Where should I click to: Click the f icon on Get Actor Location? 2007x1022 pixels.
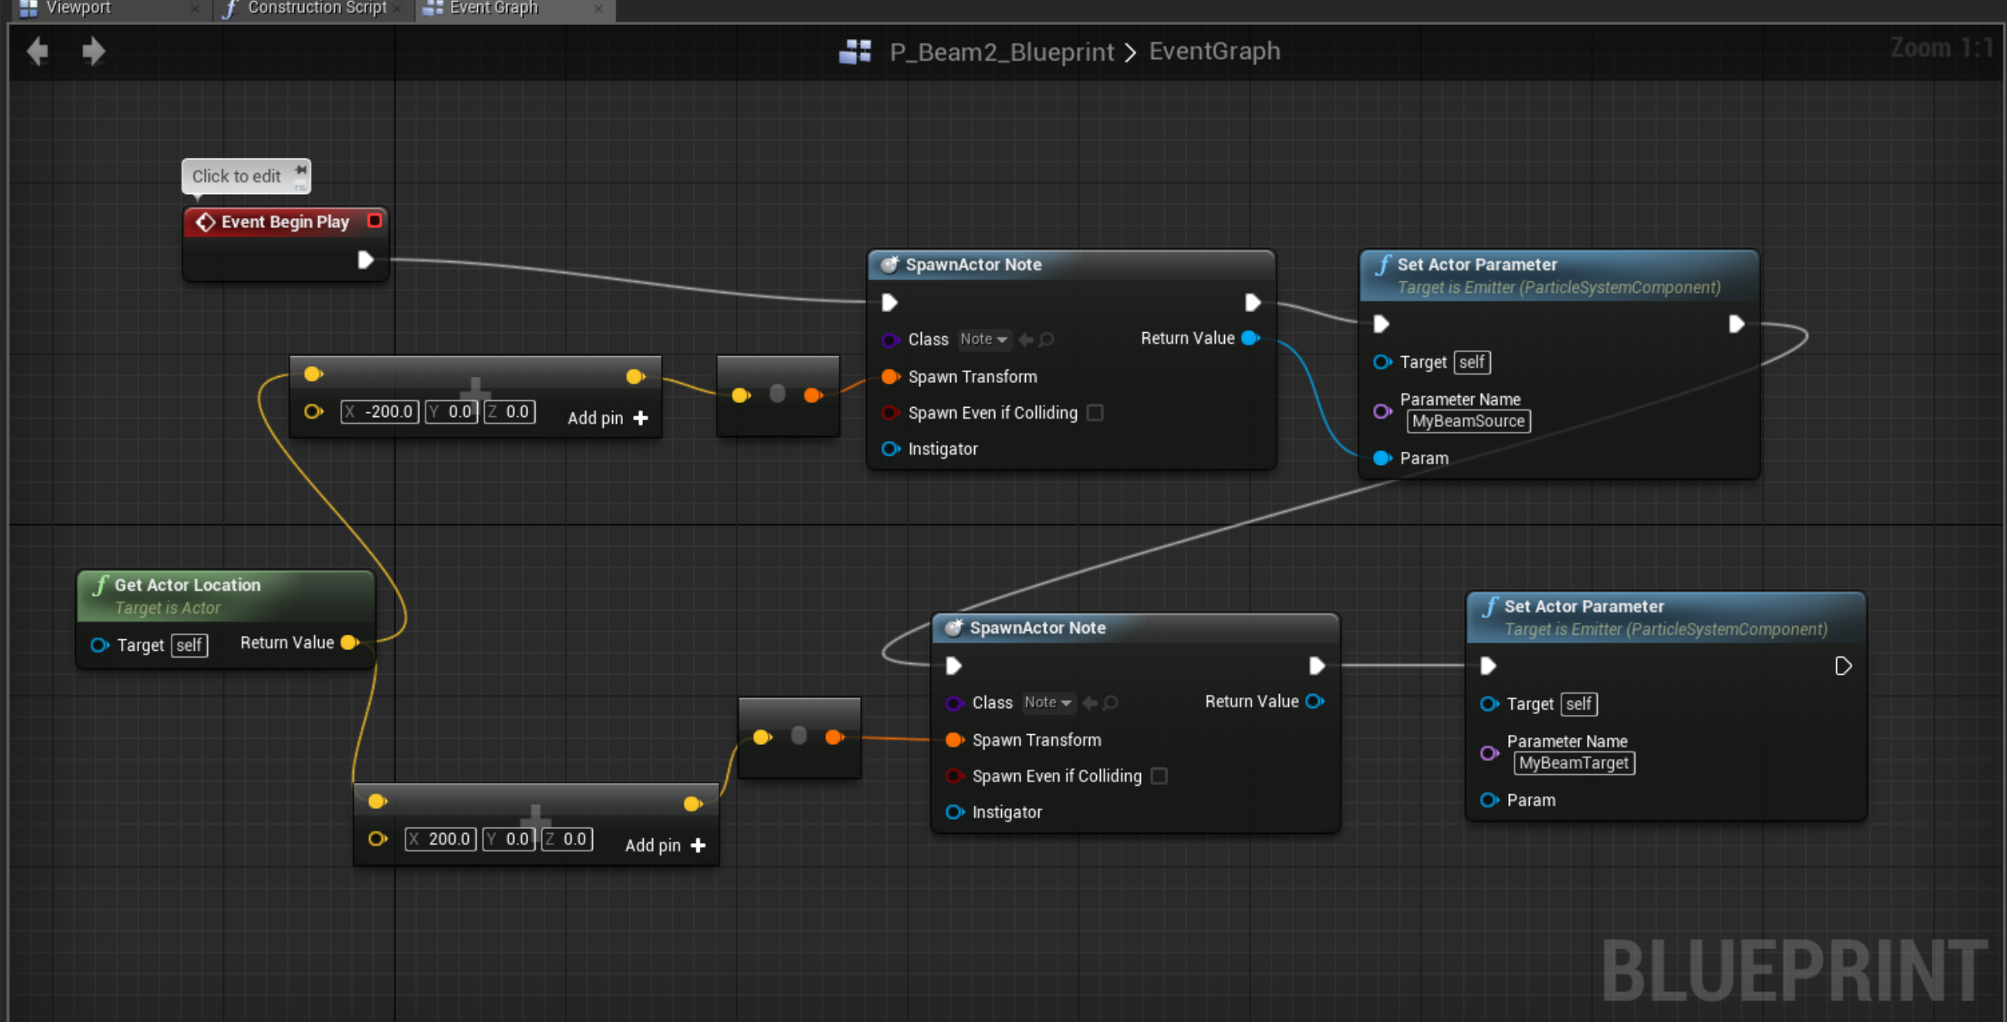(100, 584)
